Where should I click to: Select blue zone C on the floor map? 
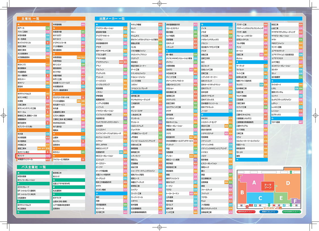click(x=260, y=198)
